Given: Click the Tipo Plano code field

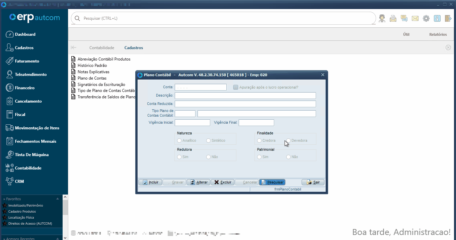Looking at the screenshot, I should (x=185, y=114).
